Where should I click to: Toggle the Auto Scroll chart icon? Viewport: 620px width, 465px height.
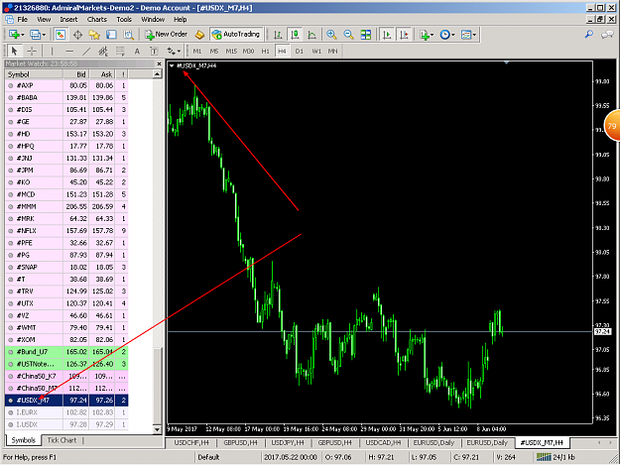387,35
